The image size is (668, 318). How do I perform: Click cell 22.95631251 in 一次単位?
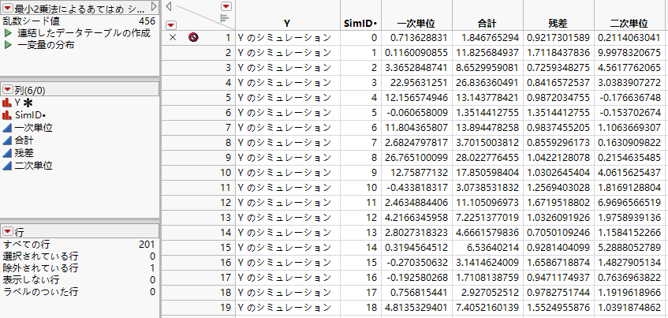click(416, 83)
